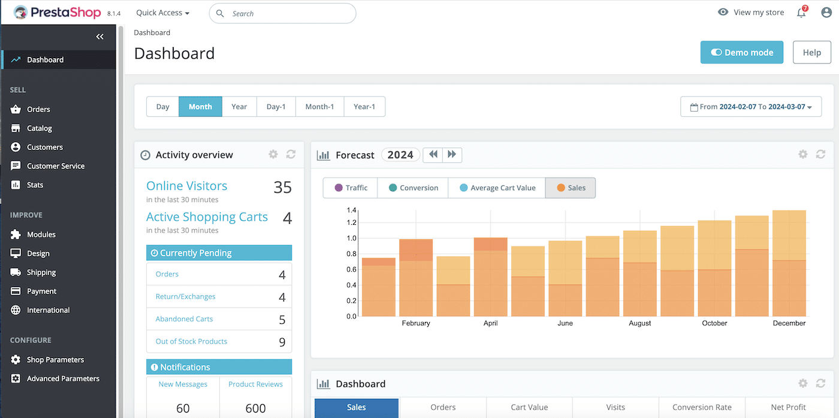The height and width of the screenshot is (418, 839).
Task: Refresh the Forecast panel
Action: (820, 154)
